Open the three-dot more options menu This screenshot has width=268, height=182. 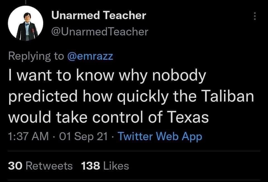point(254,17)
